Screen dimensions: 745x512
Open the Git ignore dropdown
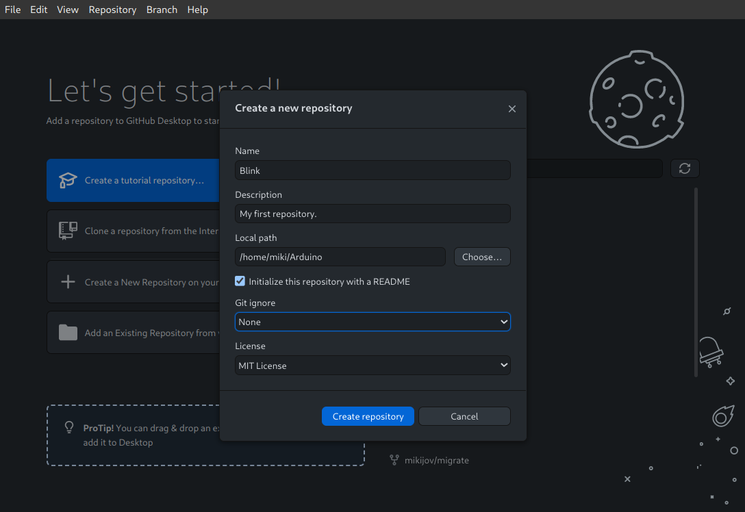(372, 322)
